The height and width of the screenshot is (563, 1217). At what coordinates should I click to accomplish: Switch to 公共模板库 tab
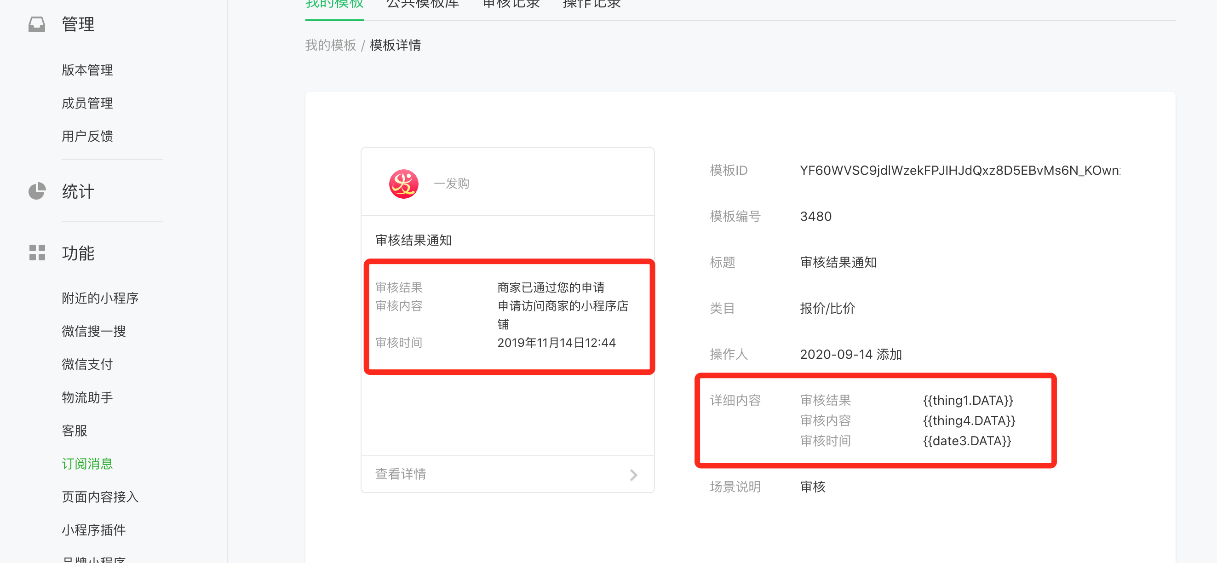(422, 5)
